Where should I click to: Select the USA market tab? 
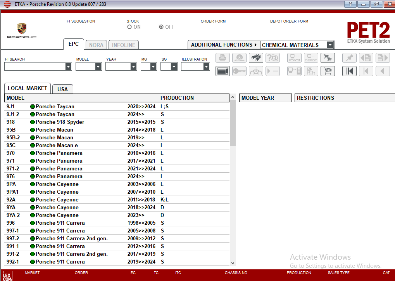click(x=62, y=89)
